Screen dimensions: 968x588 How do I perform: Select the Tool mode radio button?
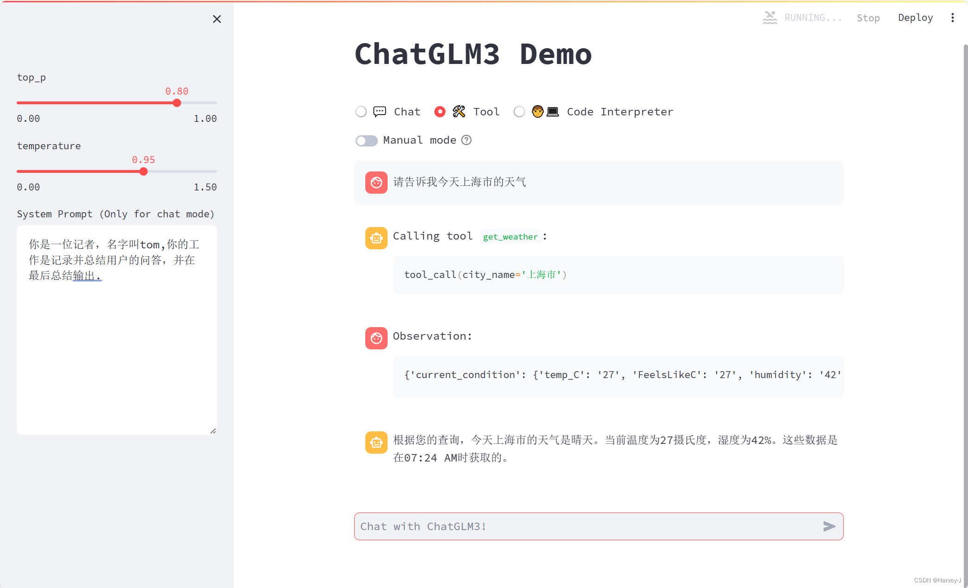click(440, 112)
